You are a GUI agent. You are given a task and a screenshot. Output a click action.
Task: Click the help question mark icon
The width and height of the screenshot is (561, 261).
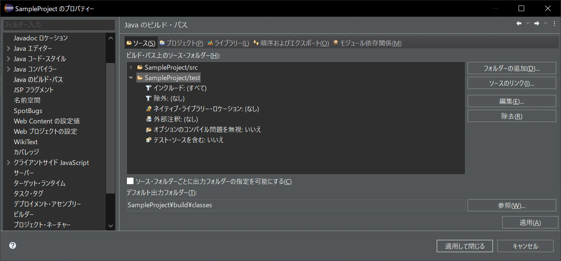(x=13, y=245)
